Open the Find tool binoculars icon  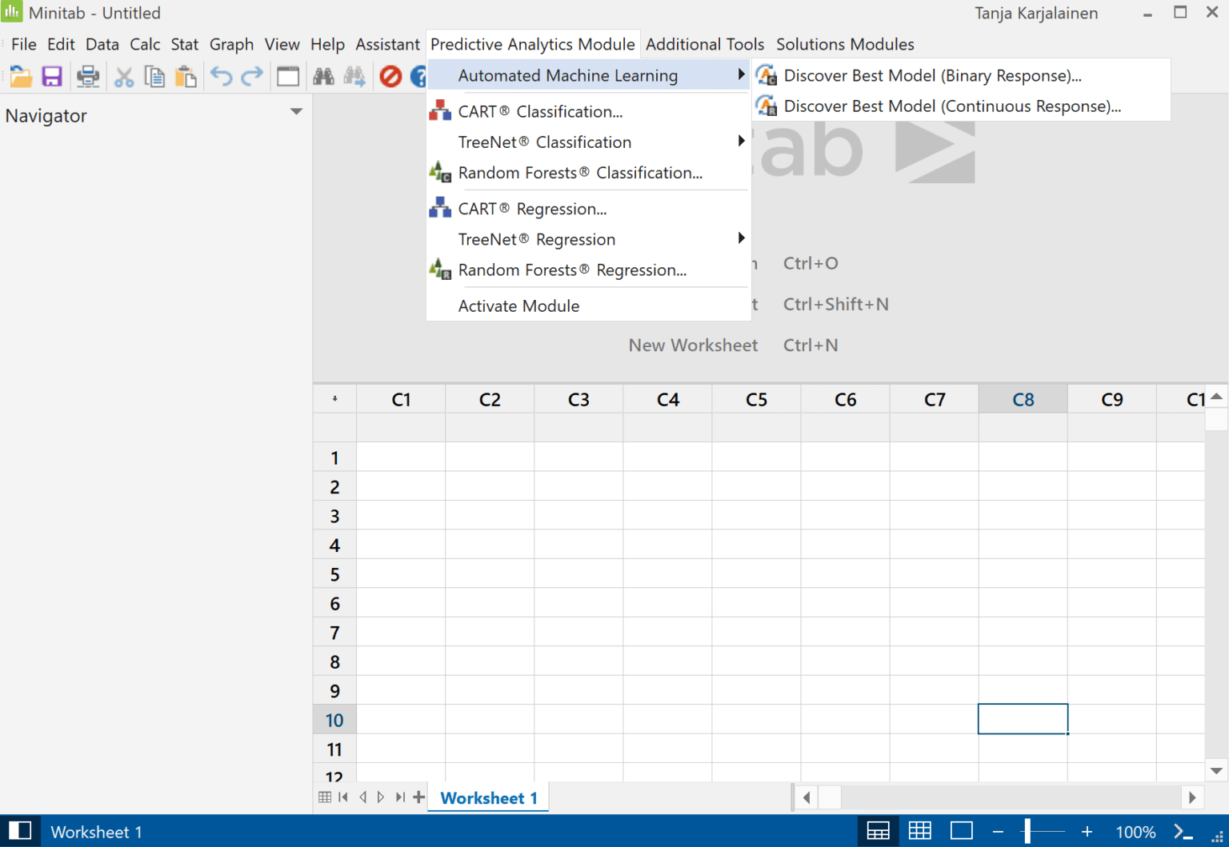[322, 76]
